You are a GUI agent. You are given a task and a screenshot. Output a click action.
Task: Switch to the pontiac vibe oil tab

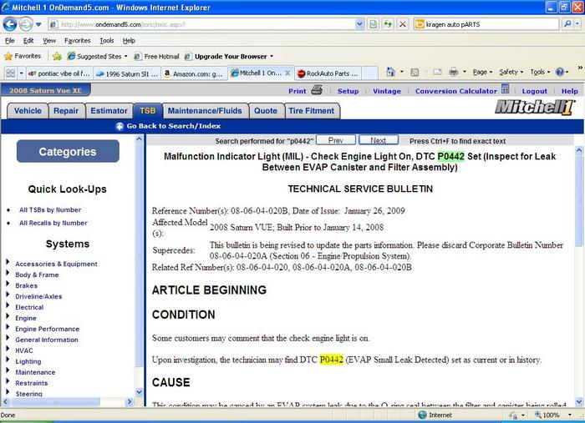click(59, 73)
